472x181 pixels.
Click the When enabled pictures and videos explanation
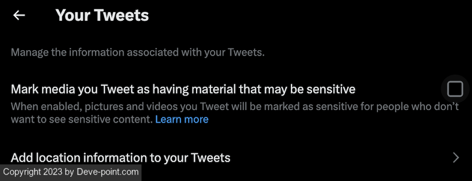pyautogui.click(x=235, y=113)
